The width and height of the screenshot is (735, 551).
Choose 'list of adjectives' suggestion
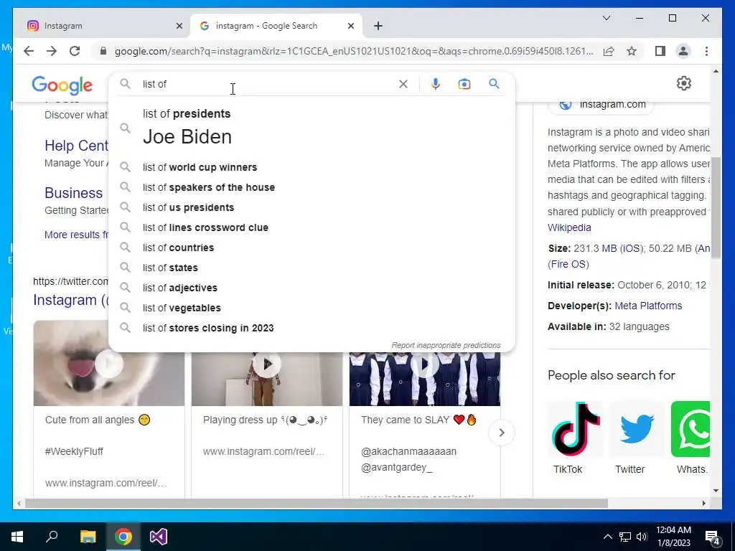[312, 288]
